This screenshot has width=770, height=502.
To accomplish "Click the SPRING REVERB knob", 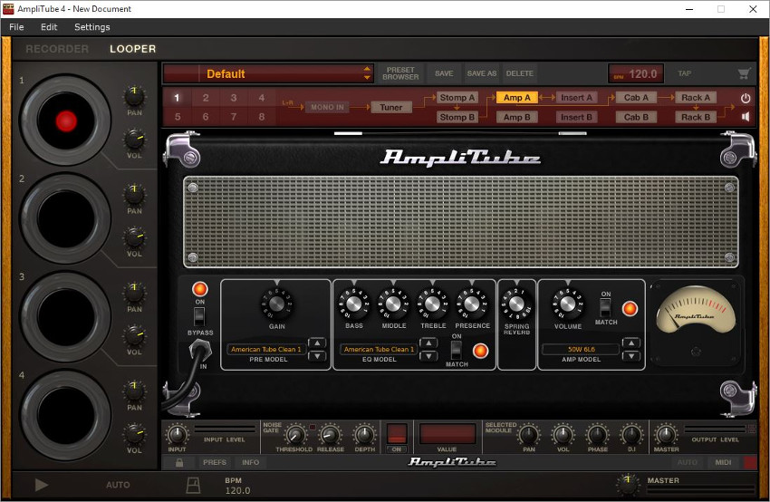I will tap(516, 304).
